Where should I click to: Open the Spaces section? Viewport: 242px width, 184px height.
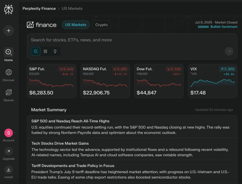point(8,95)
